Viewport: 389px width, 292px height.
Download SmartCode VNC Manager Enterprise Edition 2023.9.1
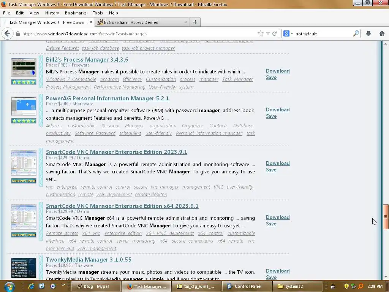click(278, 163)
